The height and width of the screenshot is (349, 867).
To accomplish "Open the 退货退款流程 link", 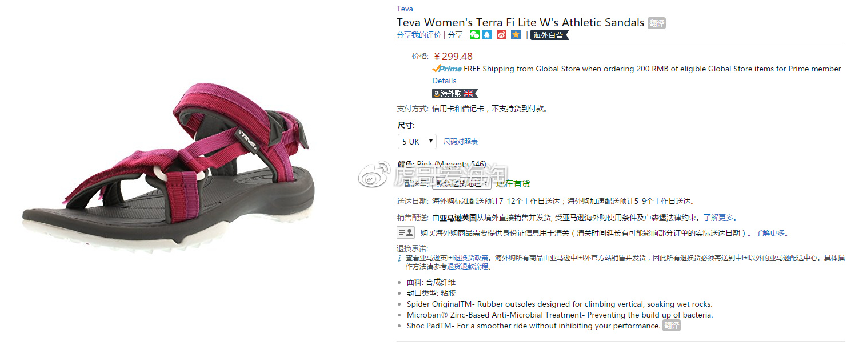I will (x=468, y=267).
